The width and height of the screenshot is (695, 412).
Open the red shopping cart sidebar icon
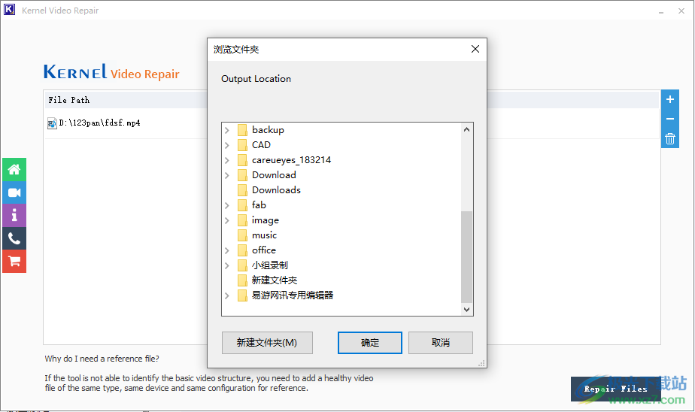[14, 262]
